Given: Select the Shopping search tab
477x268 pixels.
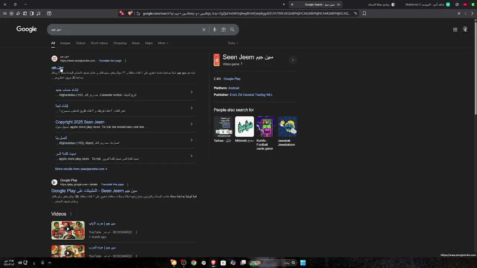Looking at the screenshot, I should (120, 43).
